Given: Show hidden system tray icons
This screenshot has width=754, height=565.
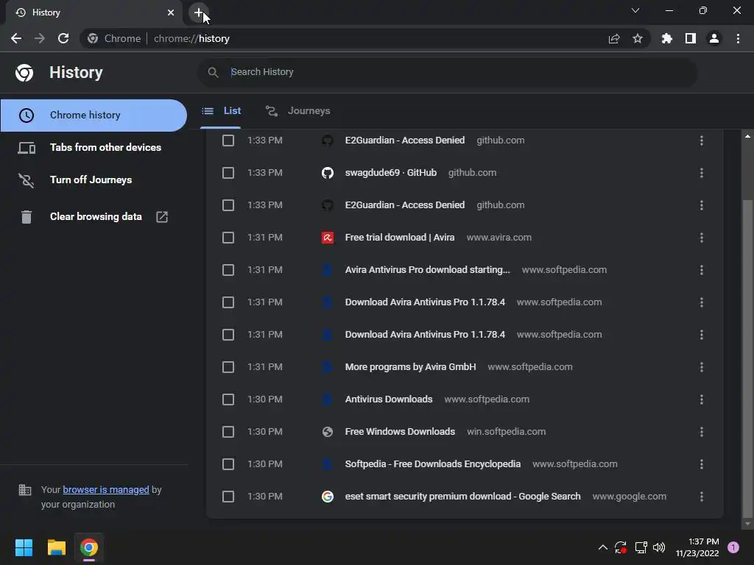Looking at the screenshot, I should (x=602, y=547).
